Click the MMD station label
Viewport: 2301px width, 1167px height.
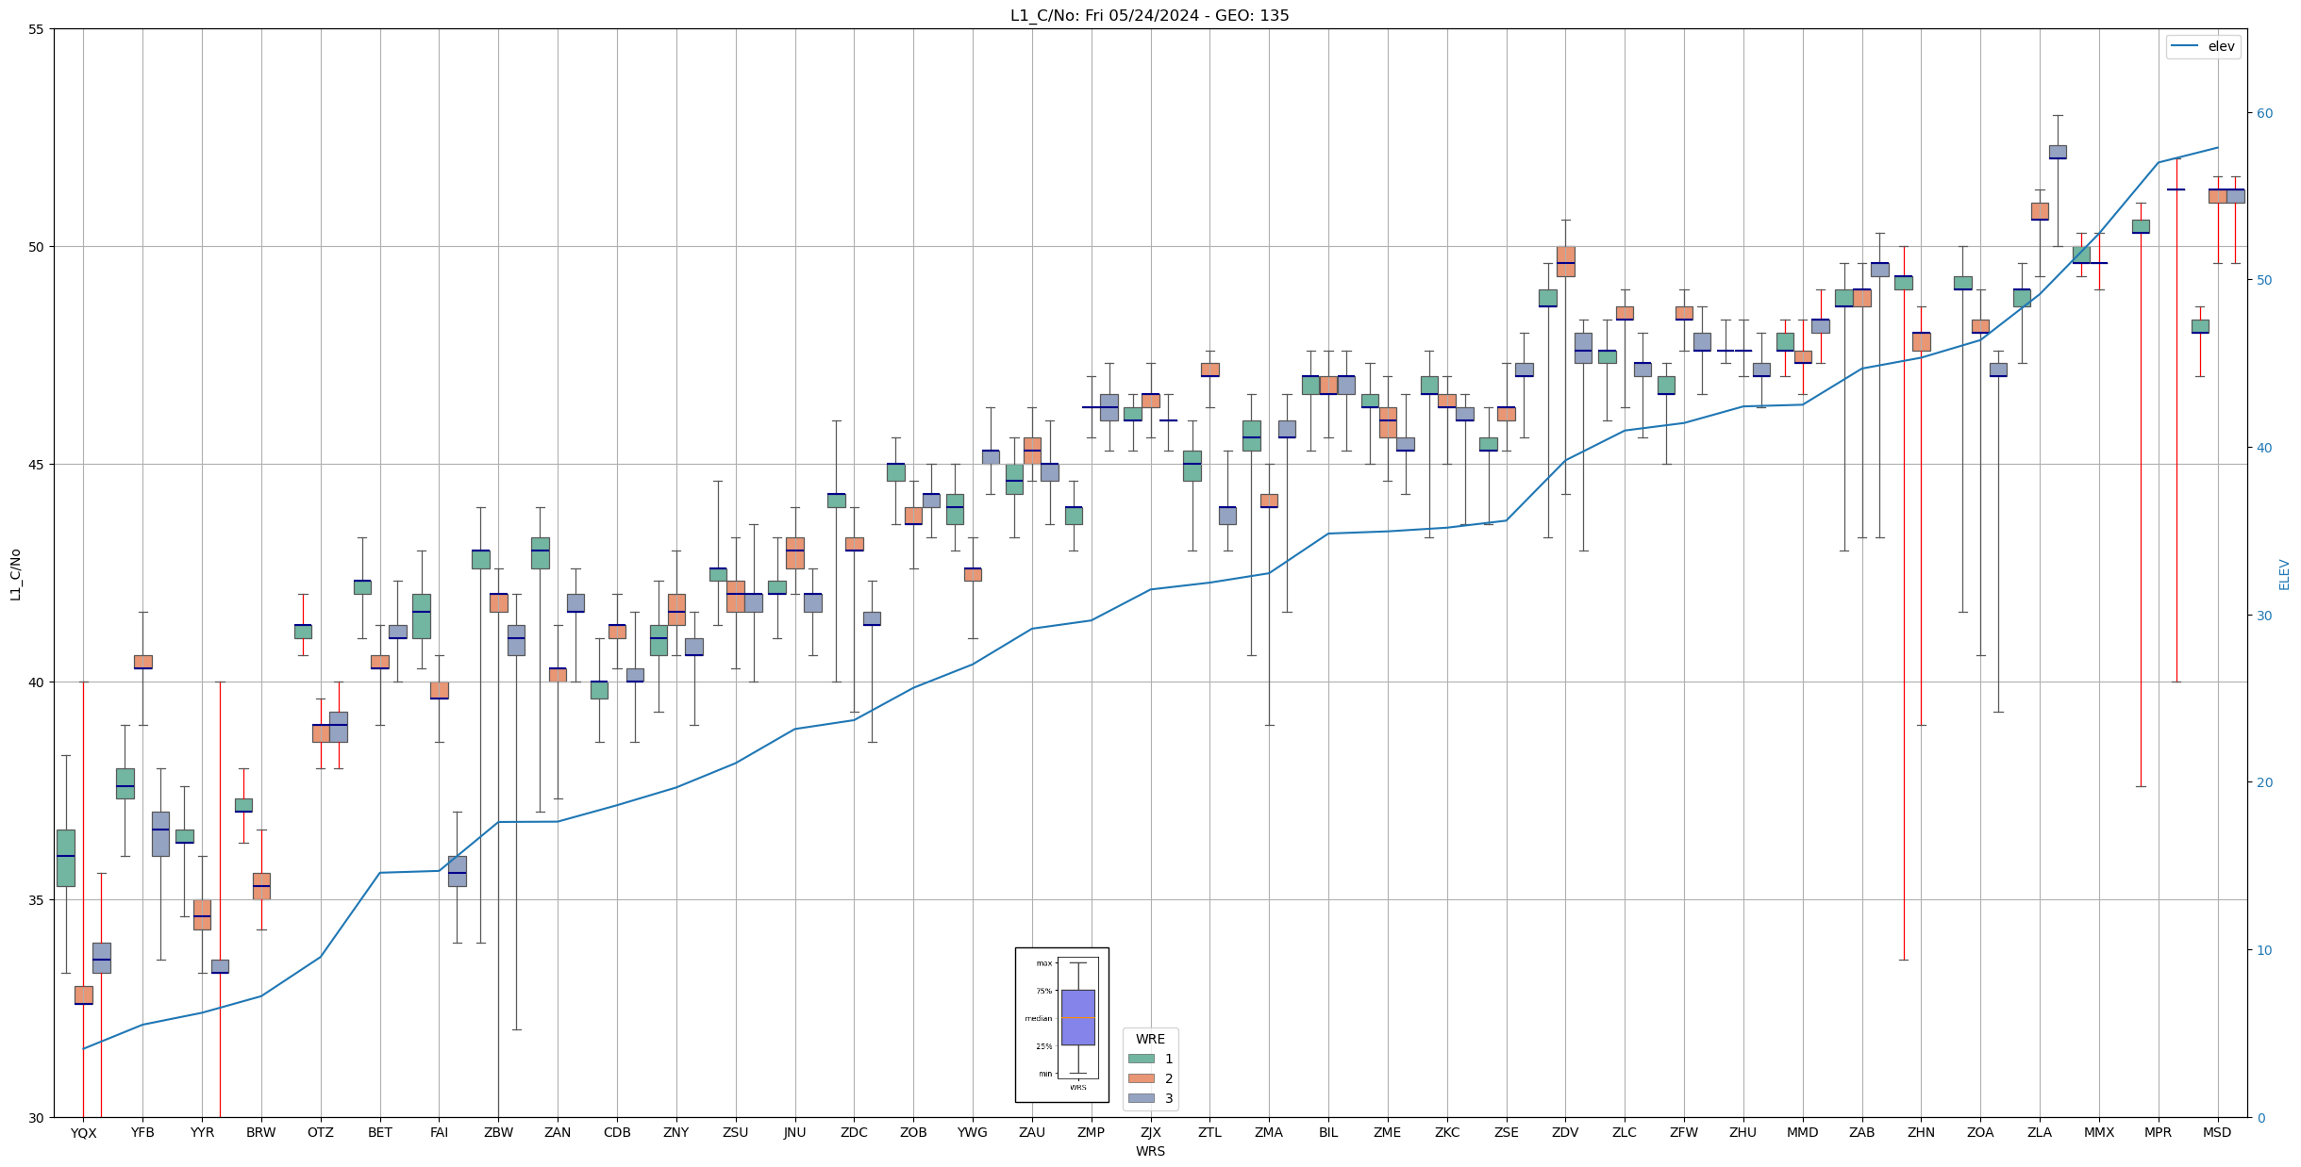(1803, 1132)
